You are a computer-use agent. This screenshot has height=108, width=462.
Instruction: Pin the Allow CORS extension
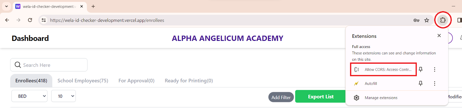(421, 69)
